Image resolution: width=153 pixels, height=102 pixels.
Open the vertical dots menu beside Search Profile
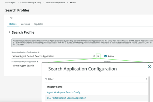[x=9, y=32]
